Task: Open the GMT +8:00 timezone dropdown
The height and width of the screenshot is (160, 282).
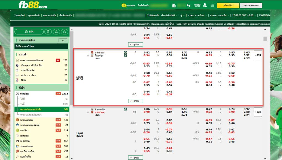Action: pos(244,15)
